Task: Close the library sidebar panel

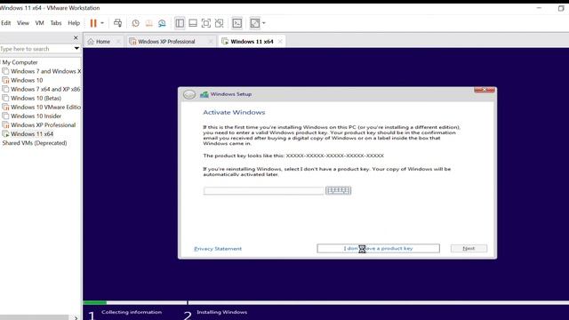Action: coord(76,37)
